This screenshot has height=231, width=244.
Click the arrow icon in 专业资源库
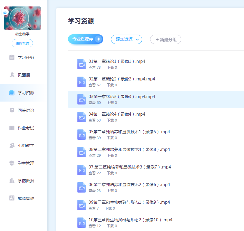pos(98,39)
